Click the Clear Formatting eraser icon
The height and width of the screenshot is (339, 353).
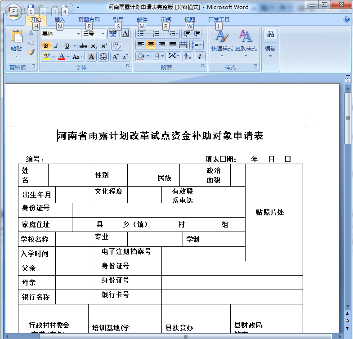[x=116, y=46]
